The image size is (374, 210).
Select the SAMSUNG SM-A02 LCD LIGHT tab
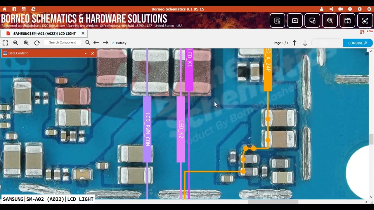pos(44,34)
